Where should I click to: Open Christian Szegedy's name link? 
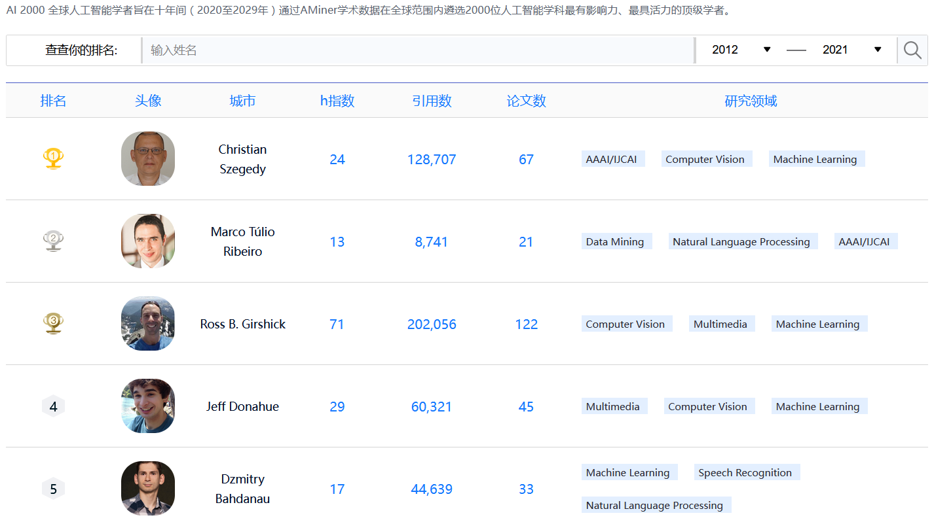point(242,158)
